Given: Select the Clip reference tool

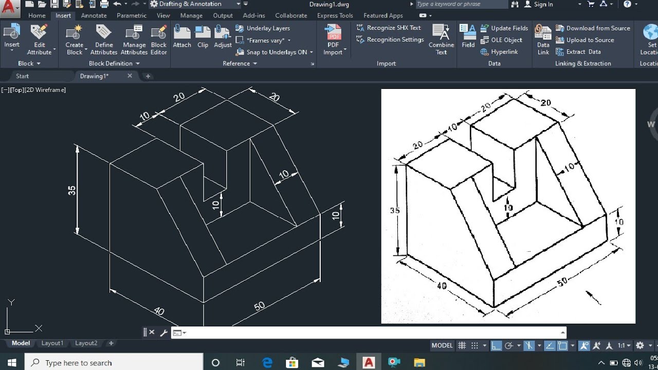Looking at the screenshot, I should 203,36.
